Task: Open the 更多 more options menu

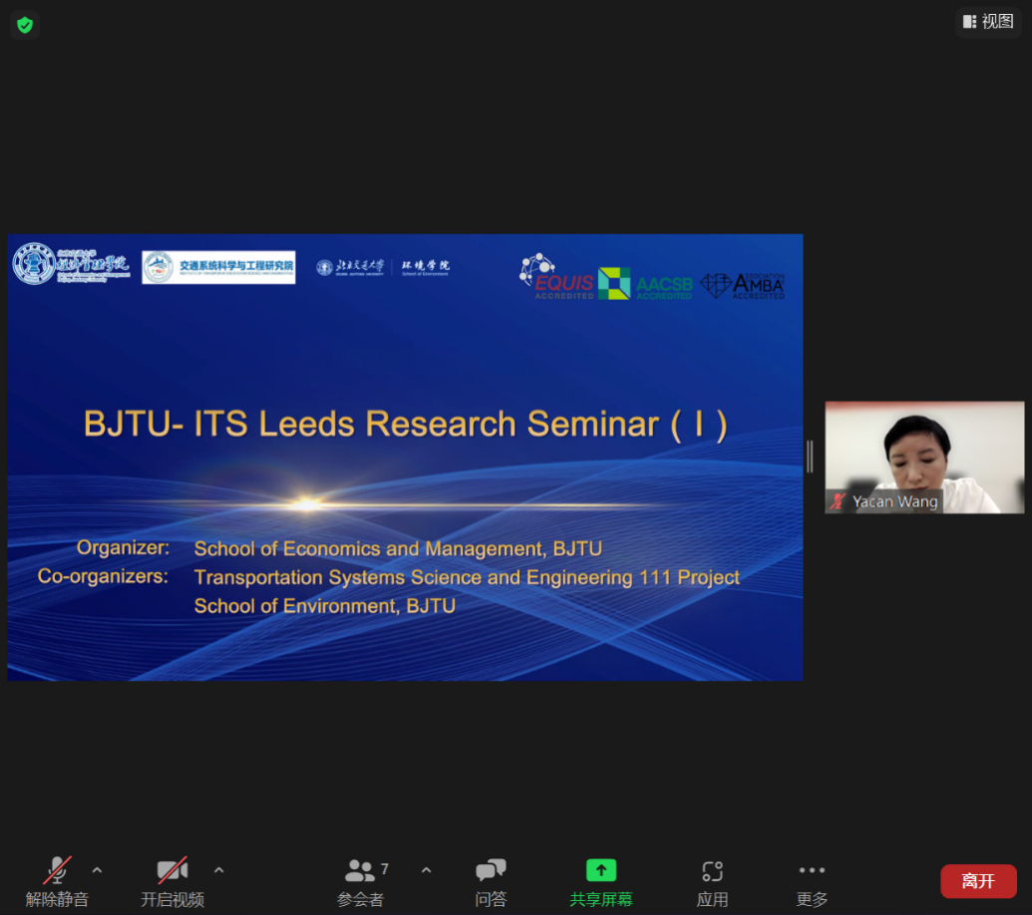Action: (812, 881)
